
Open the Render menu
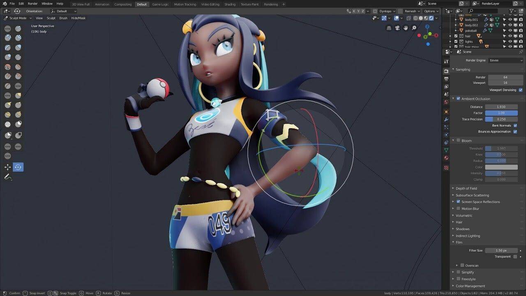click(x=32, y=4)
